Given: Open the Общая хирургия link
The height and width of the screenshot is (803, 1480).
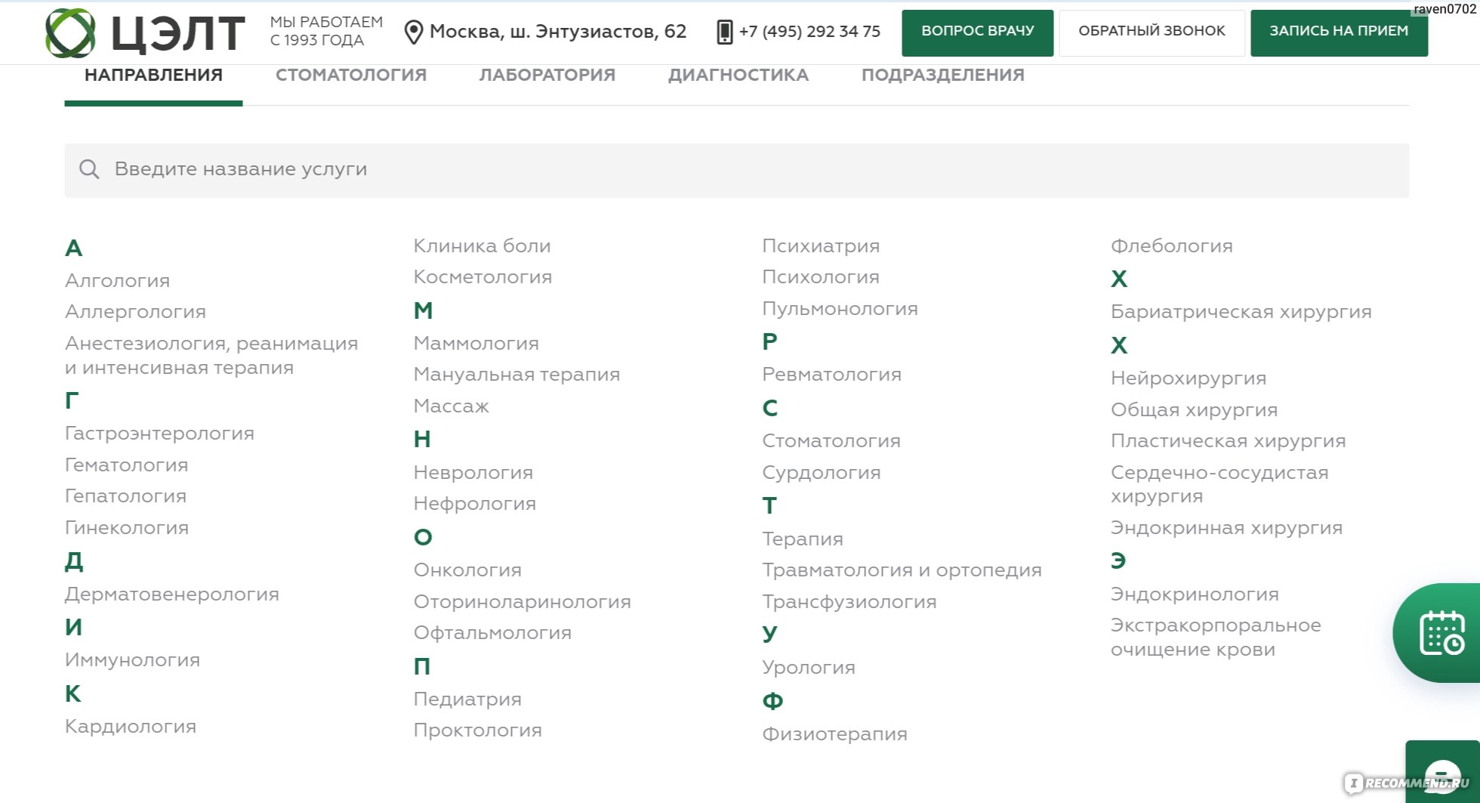Looking at the screenshot, I should click(x=1195, y=410).
